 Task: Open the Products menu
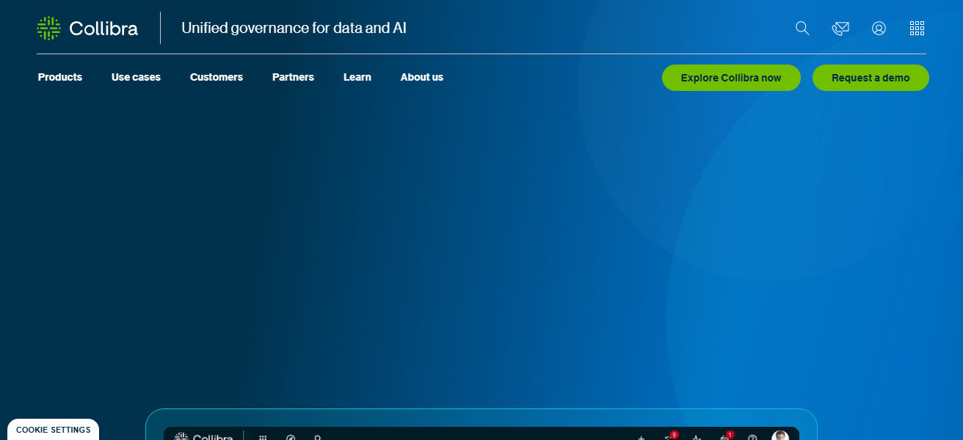point(59,77)
